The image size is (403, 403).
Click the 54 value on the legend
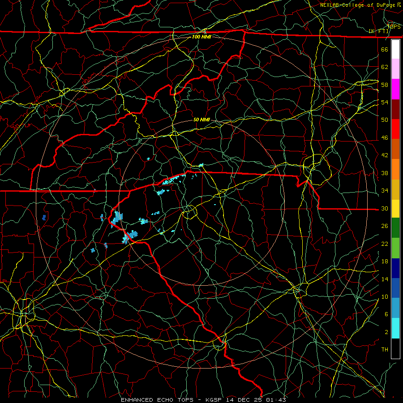click(x=385, y=102)
